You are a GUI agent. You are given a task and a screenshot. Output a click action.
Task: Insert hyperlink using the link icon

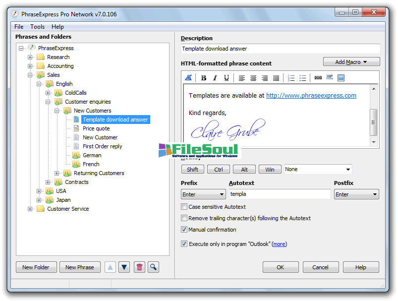pyautogui.click(x=318, y=78)
